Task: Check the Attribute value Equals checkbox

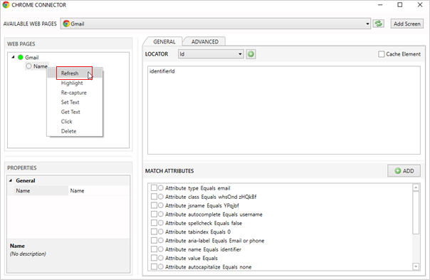Action: coord(154,258)
